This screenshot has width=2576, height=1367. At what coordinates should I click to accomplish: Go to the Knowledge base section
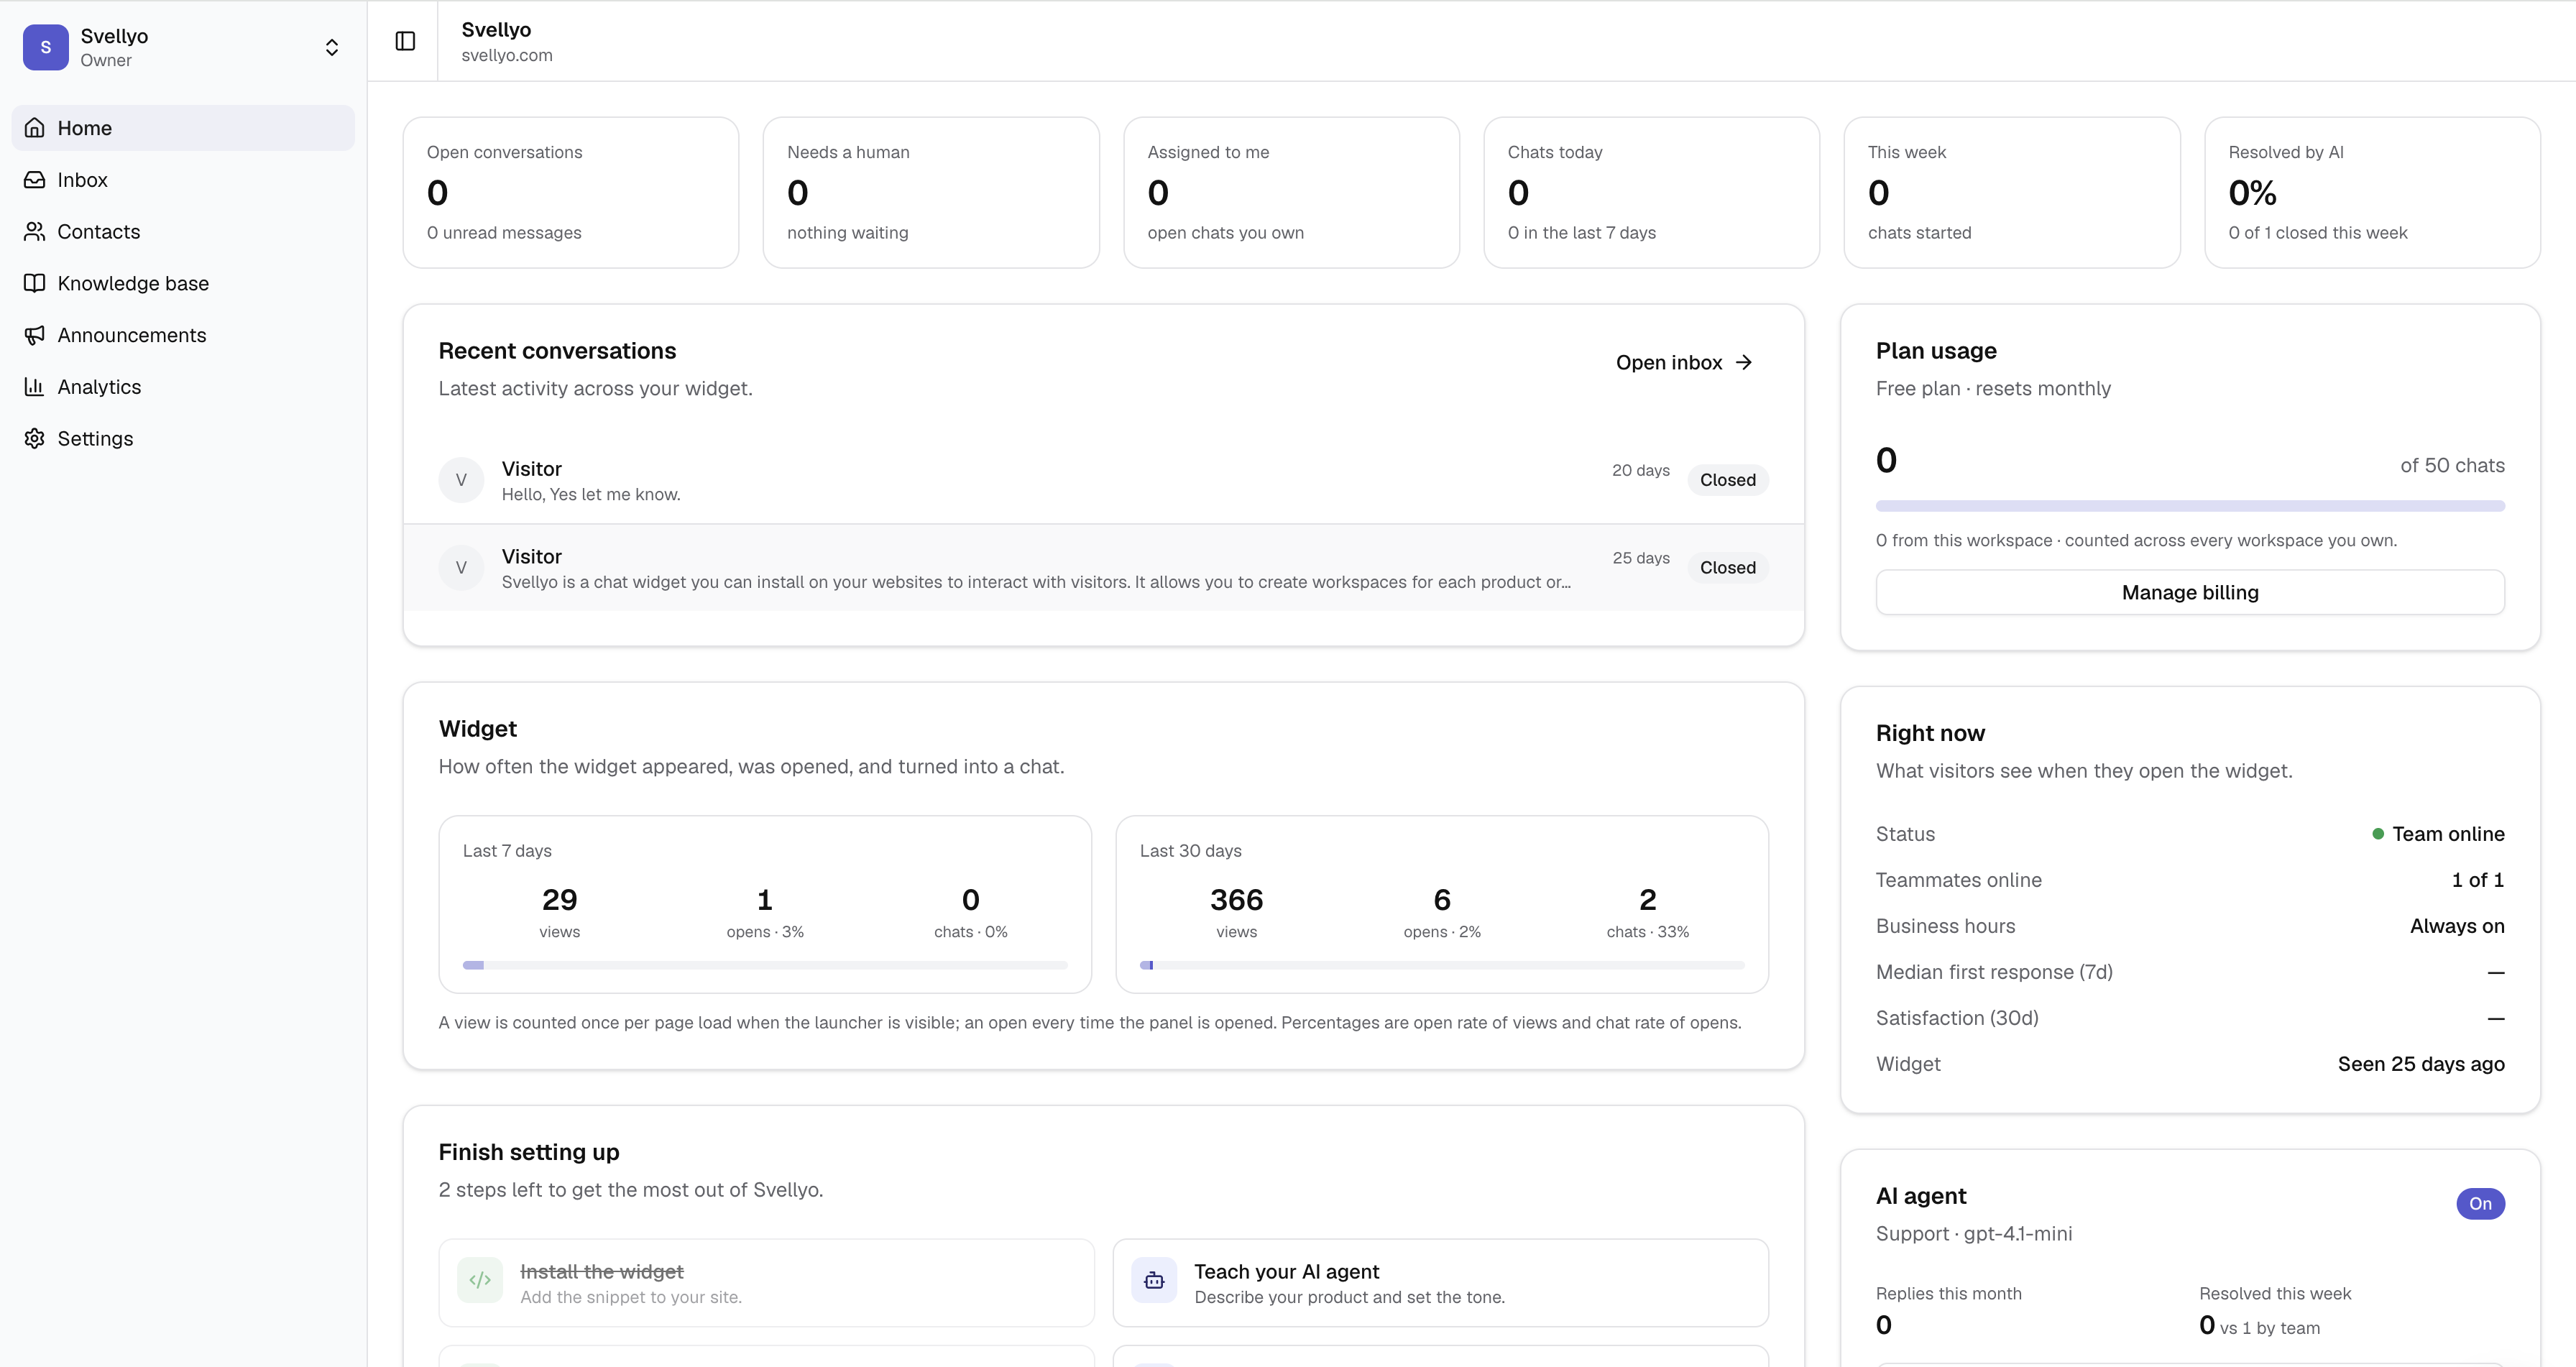[183, 283]
